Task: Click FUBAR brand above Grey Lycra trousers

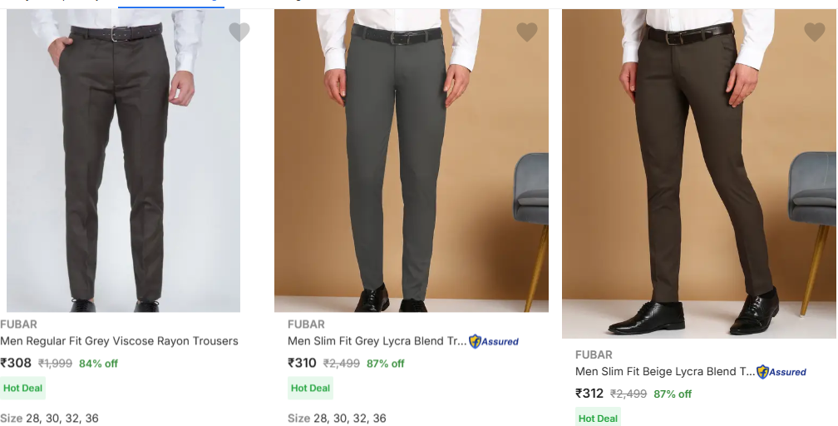Action: click(x=306, y=324)
